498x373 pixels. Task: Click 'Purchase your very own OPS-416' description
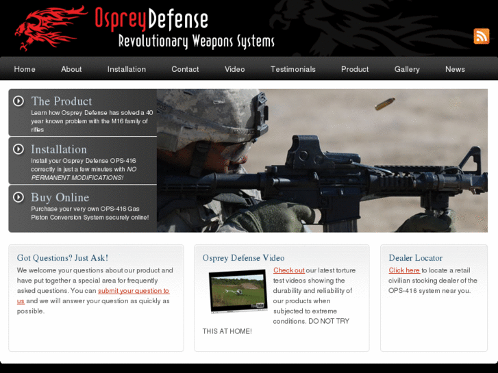click(90, 213)
